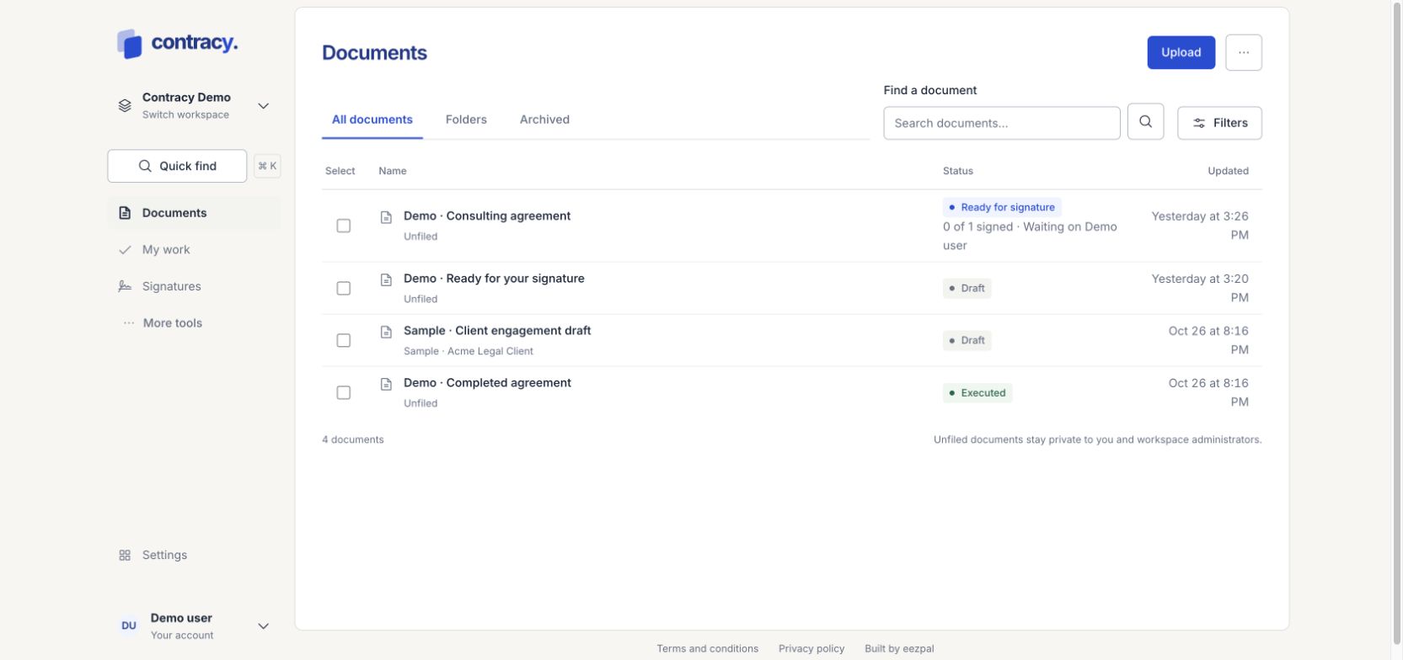Open the Folders tab
This screenshot has height=660, width=1403.
pyautogui.click(x=466, y=120)
